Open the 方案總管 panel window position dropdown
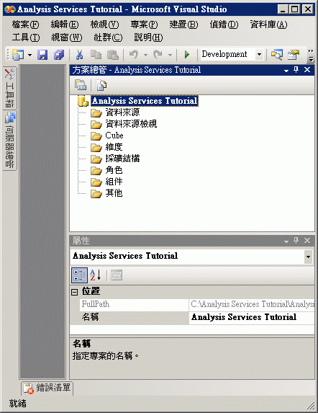The height and width of the screenshot is (413, 318). coord(286,71)
